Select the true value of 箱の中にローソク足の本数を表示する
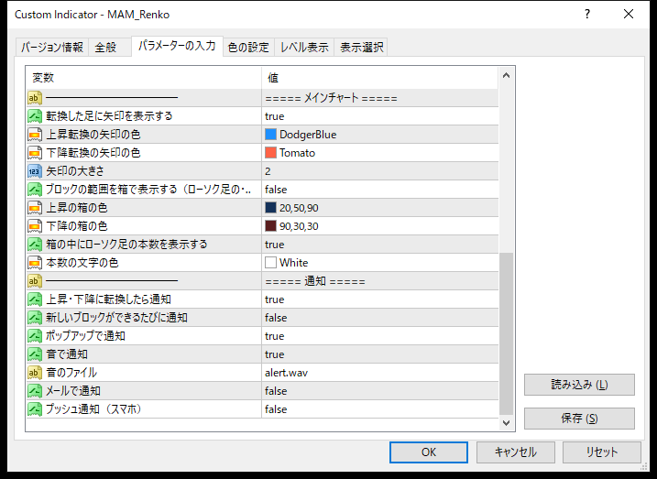The image size is (657, 479). pyautogui.click(x=275, y=245)
